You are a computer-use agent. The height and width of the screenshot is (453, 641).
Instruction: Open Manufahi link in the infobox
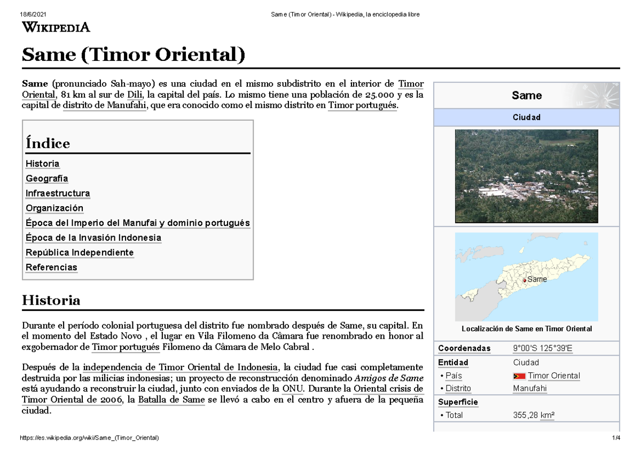tap(529, 388)
